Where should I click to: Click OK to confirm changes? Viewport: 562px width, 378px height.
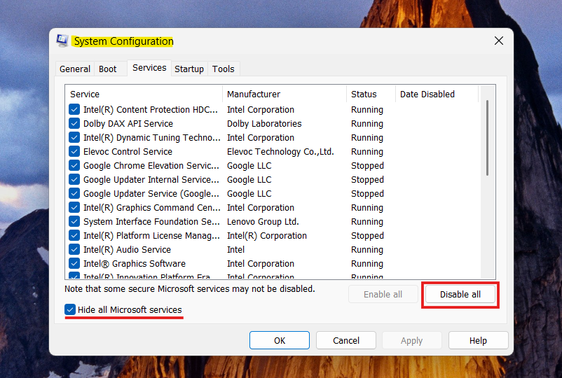point(280,340)
